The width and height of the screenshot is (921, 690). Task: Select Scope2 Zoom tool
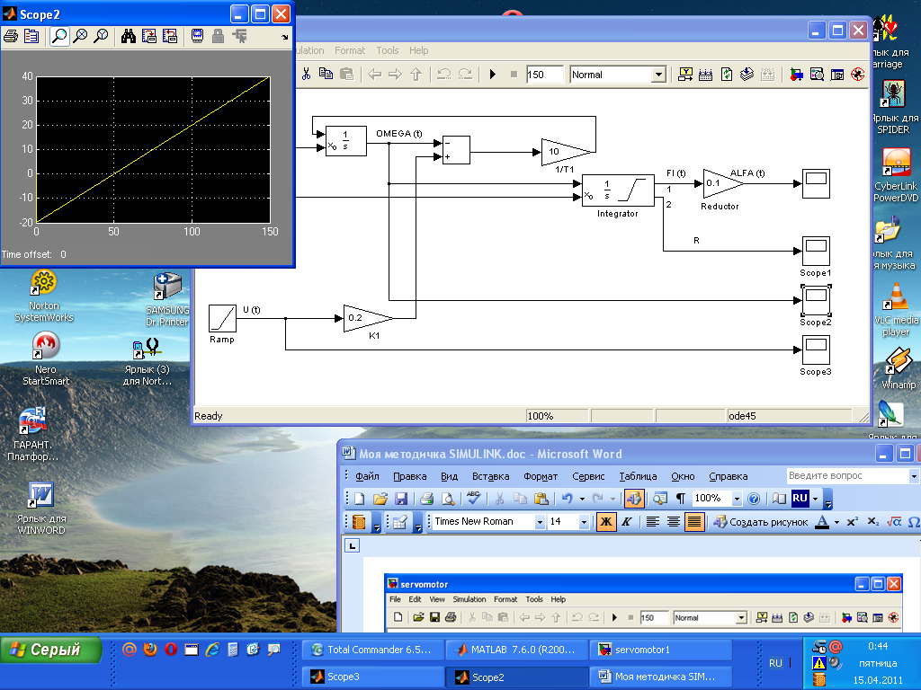coord(58,36)
